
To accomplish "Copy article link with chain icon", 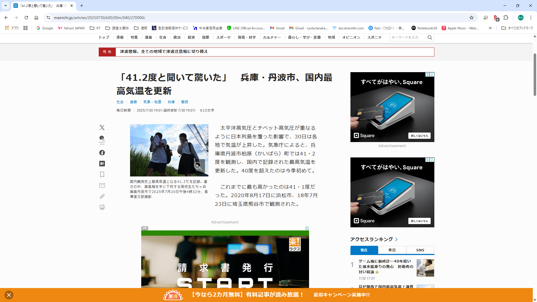I will 102,196.
